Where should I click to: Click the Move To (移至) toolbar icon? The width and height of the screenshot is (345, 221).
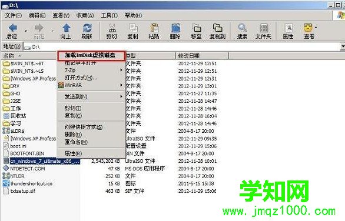pos(197,28)
